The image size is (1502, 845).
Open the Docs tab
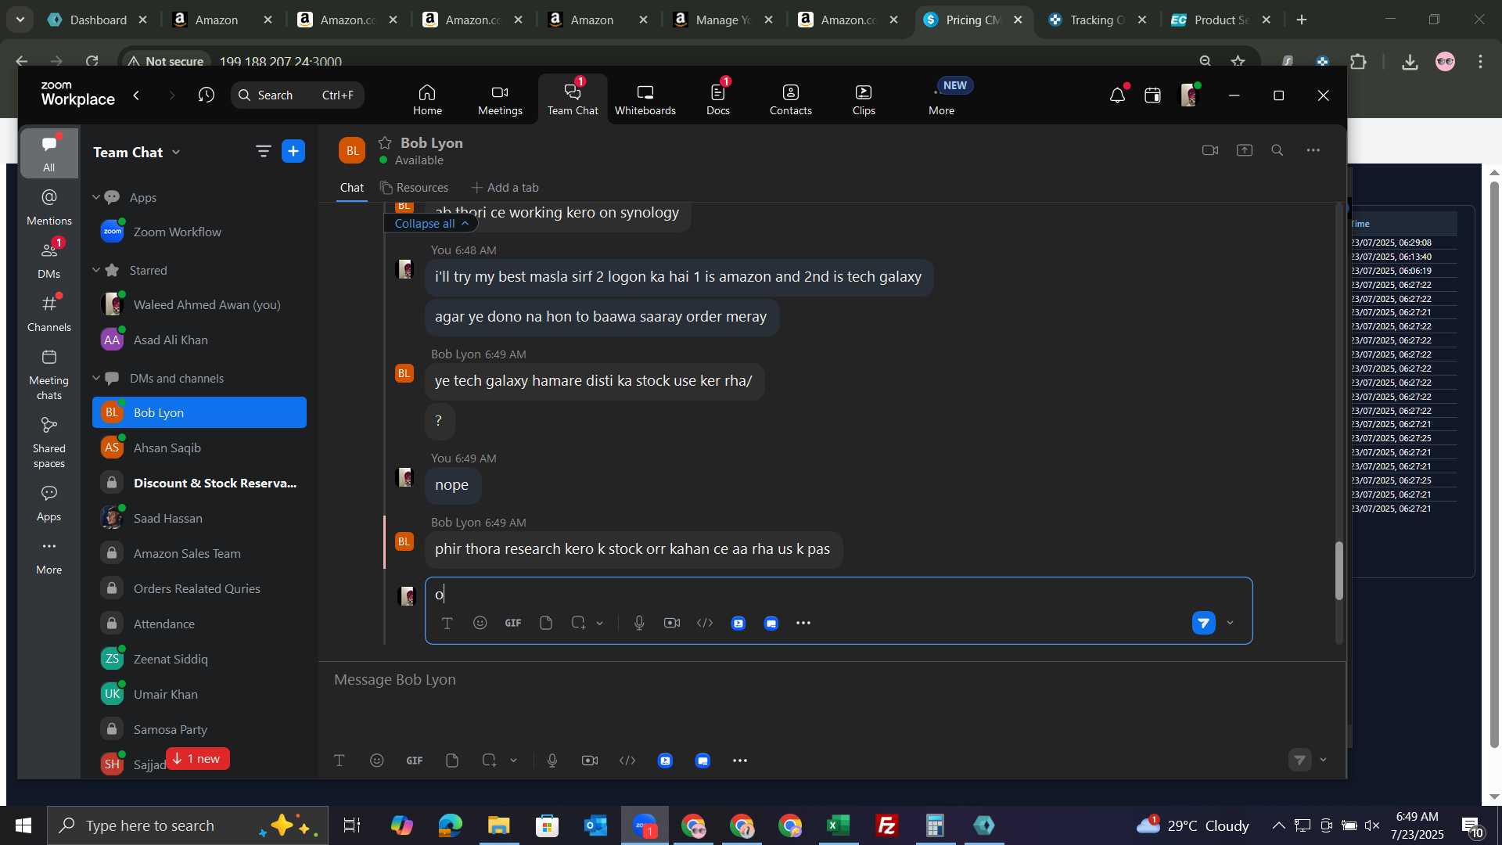[718, 99]
